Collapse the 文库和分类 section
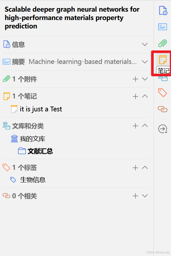The width and height of the screenshot is (171, 256). (x=145, y=126)
